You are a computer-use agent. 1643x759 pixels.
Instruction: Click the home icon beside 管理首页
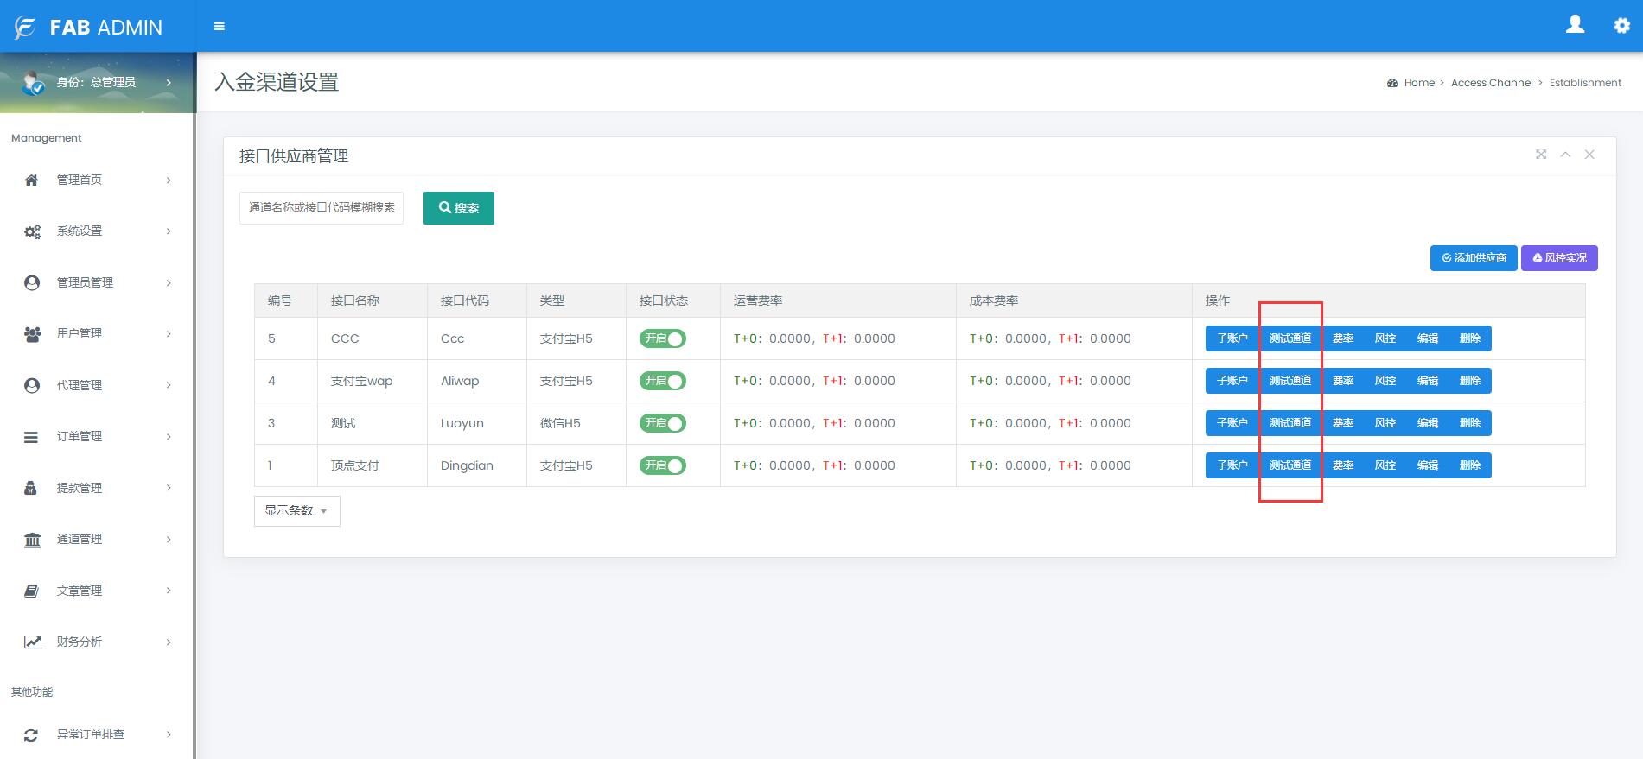[32, 180]
